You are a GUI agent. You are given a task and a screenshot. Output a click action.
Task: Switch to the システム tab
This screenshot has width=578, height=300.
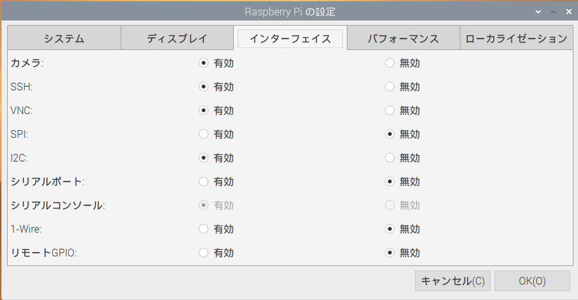[x=64, y=38]
